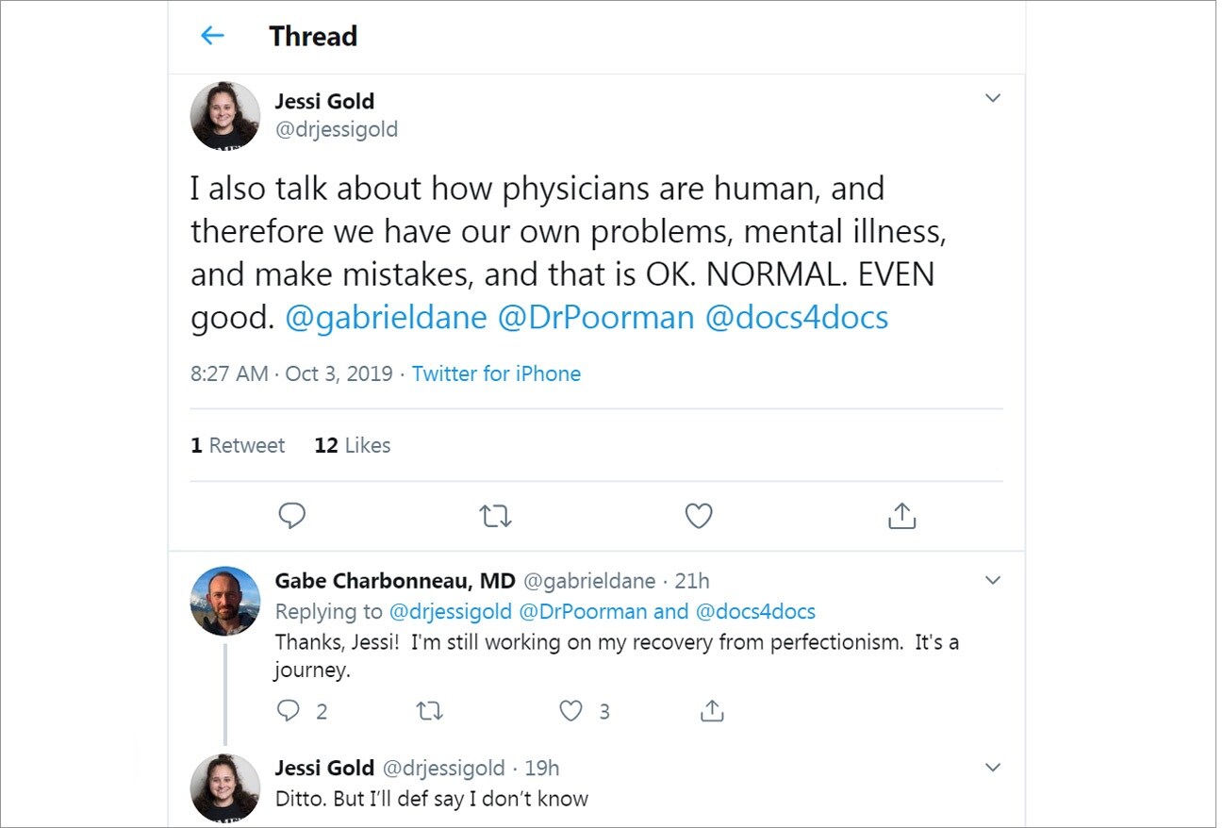
Task: Open the 1 Retweet list
Action: point(239,444)
